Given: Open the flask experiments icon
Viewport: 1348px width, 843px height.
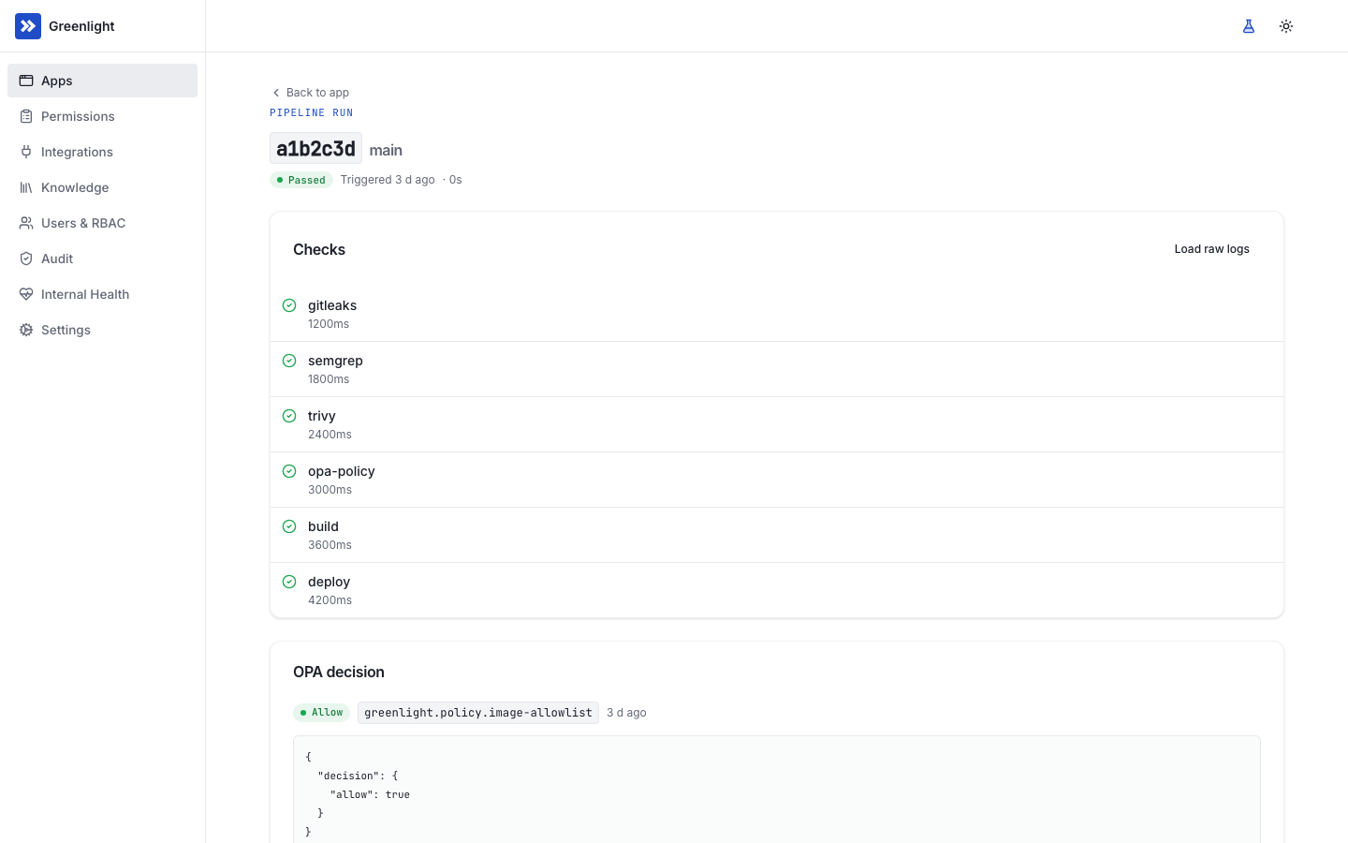Looking at the screenshot, I should click(x=1249, y=26).
